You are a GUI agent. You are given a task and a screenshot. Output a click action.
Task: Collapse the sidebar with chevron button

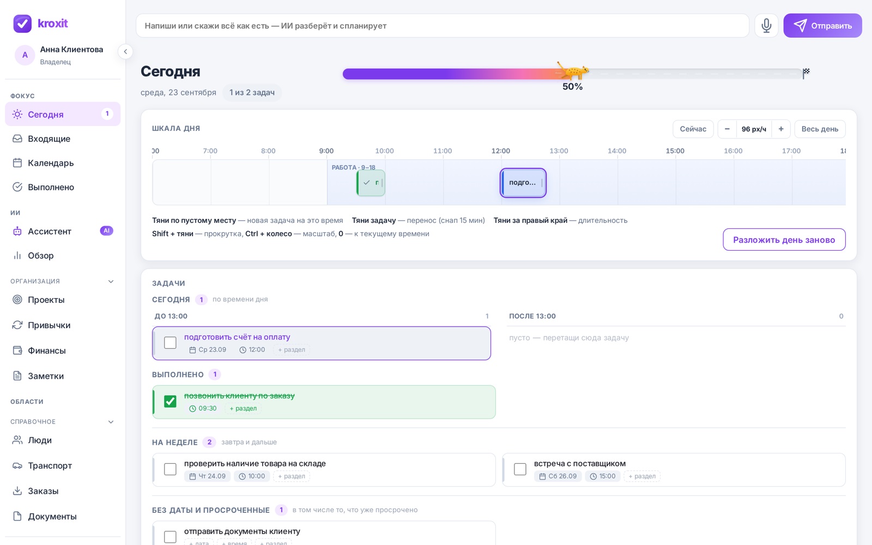click(125, 52)
